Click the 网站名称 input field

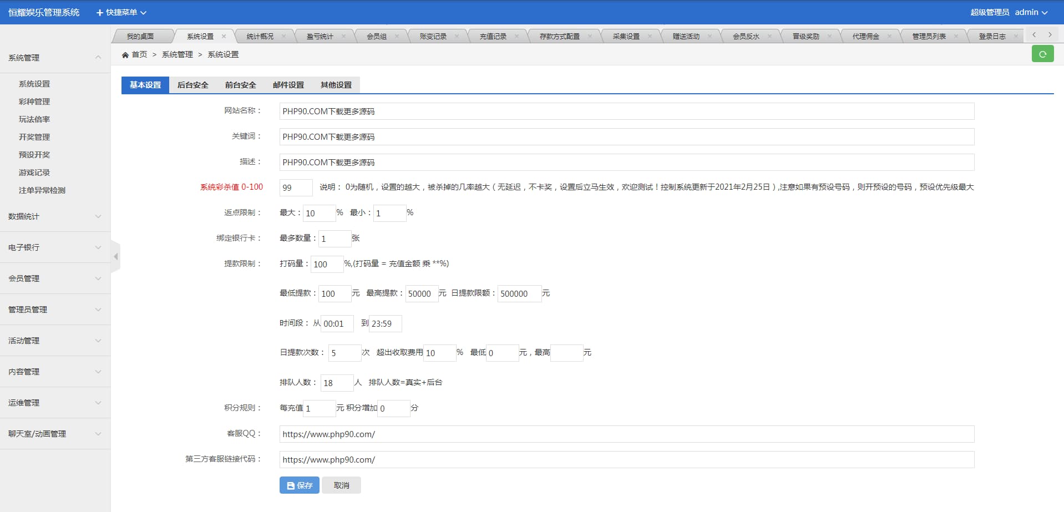pos(626,111)
